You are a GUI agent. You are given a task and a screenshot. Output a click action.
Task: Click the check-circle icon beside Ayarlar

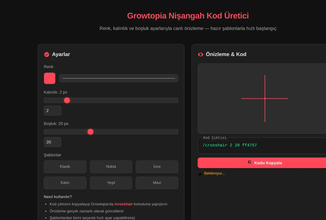click(x=46, y=55)
